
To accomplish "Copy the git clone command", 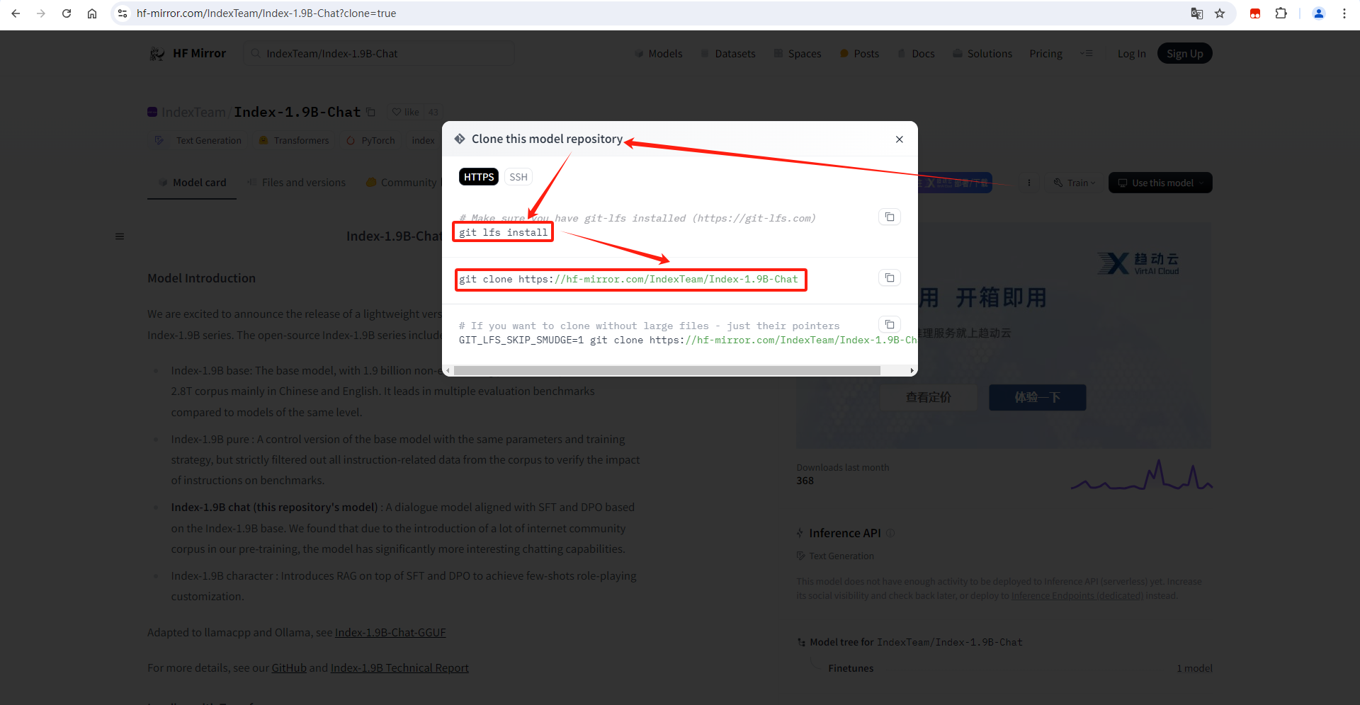I will [890, 277].
